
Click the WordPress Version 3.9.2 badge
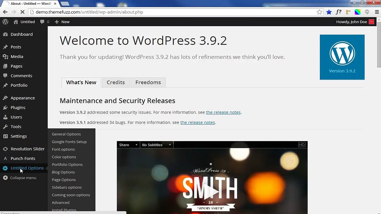coord(342,57)
